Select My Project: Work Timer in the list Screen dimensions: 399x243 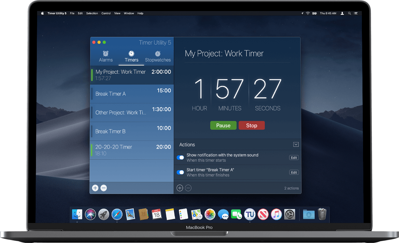(132, 75)
